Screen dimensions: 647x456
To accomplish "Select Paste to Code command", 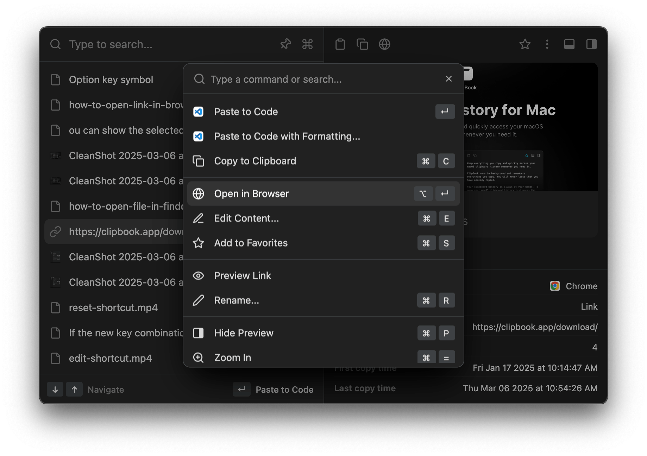I will click(323, 112).
